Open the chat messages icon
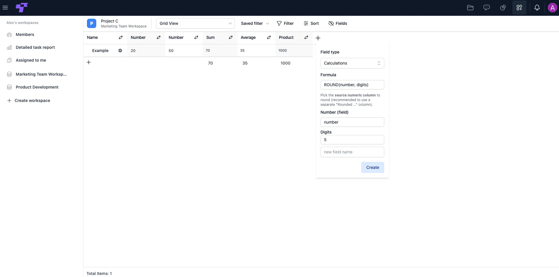Viewport: 559px width, 277px height. point(487,8)
